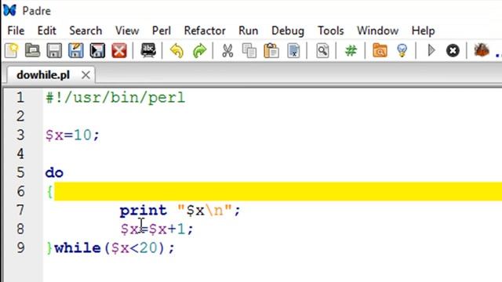Click line number 1 in margin
This screenshot has height=282, width=502.
click(20, 97)
